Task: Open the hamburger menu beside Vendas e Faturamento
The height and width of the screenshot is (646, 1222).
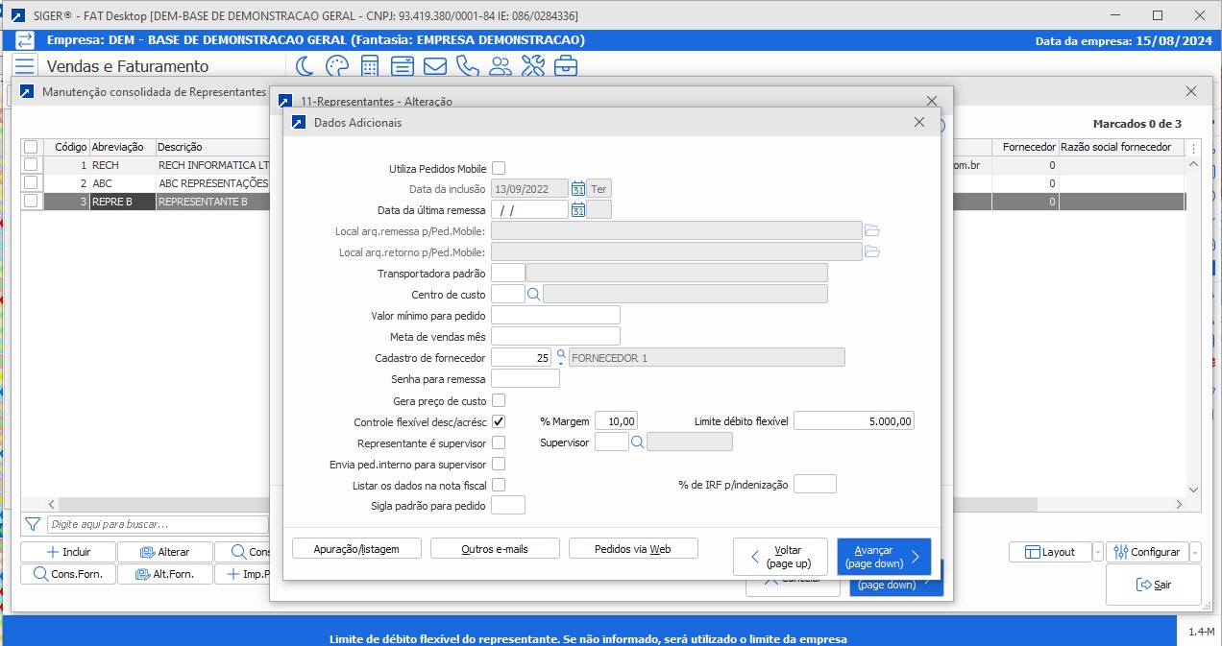Action: (24, 66)
